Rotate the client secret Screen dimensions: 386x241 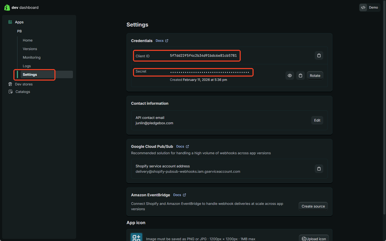(x=315, y=76)
